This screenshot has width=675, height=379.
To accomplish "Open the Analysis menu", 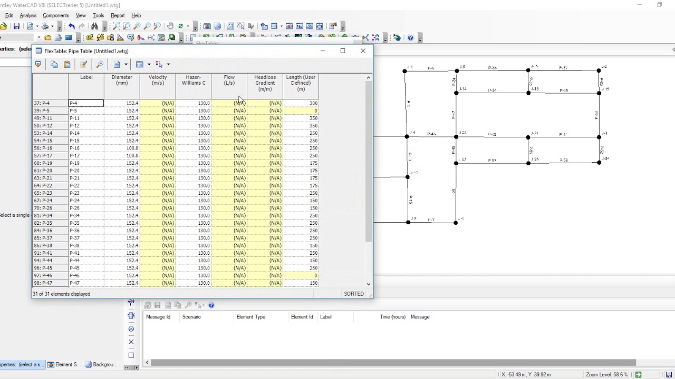I will pyautogui.click(x=28, y=16).
